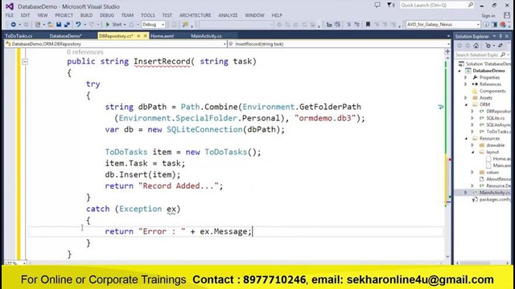
Task: Switch to the DatabaseDemo* editor tab
Action: click(65, 36)
